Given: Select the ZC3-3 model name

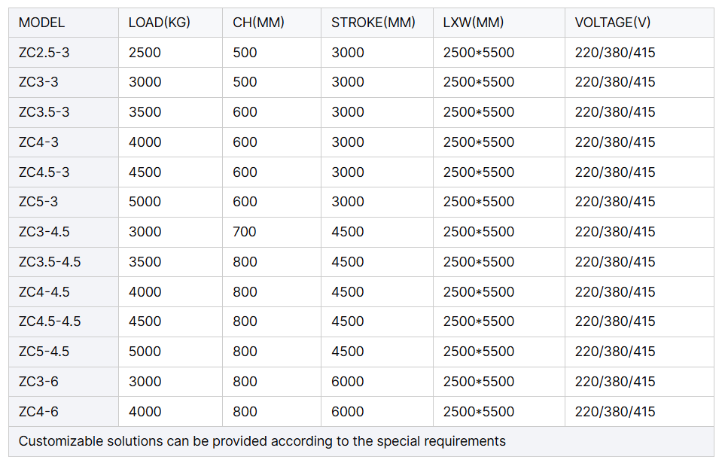Looking at the screenshot, I should pyautogui.click(x=38, y=82).
